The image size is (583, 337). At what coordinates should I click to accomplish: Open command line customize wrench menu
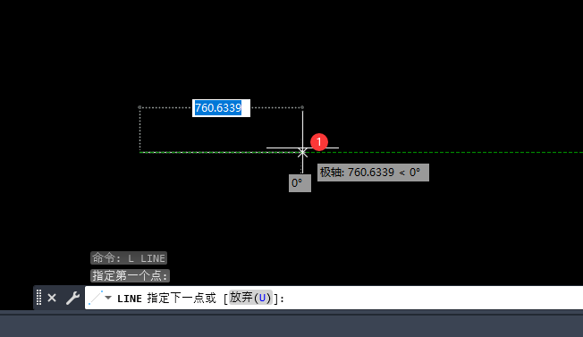coord(72,298)
